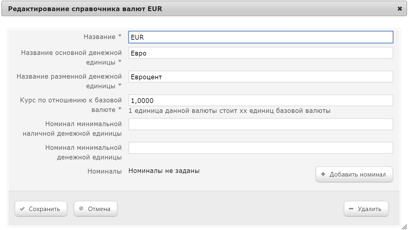Click the Курс по отношению к базовой валюте label
This screenshot has height=230, width=408.
(x=71, y=105)
